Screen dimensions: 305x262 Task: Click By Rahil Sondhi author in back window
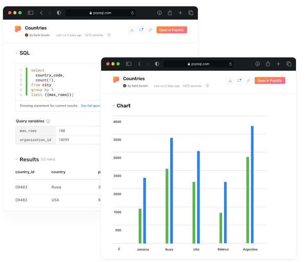tap(38, 35)
